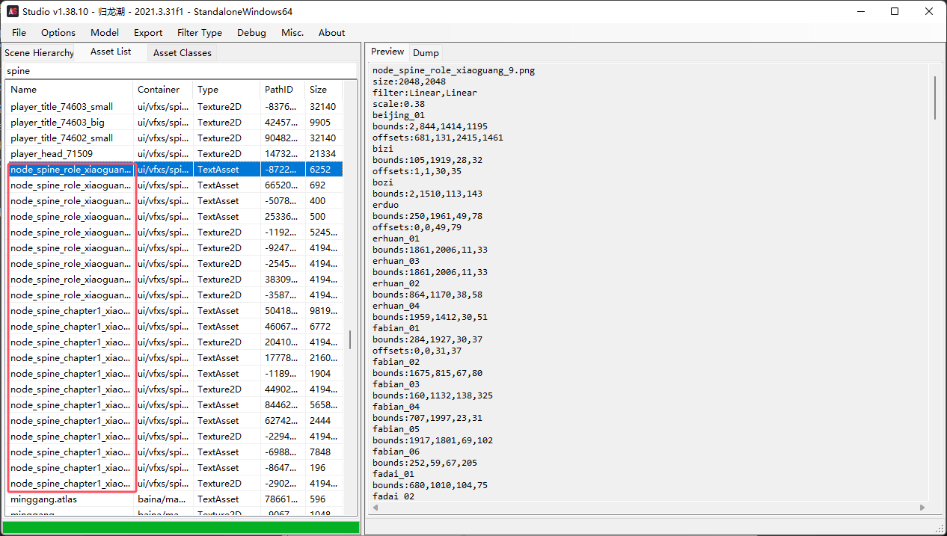The height and width of the screenshot is (536, 947).
Task: Click the AssetStudio app icon in title bar
Action: coord(13,11)
